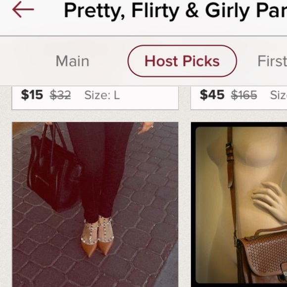Tap the cut-off Size label beside $165
This screenshot has height=287, width=287.
279,95
